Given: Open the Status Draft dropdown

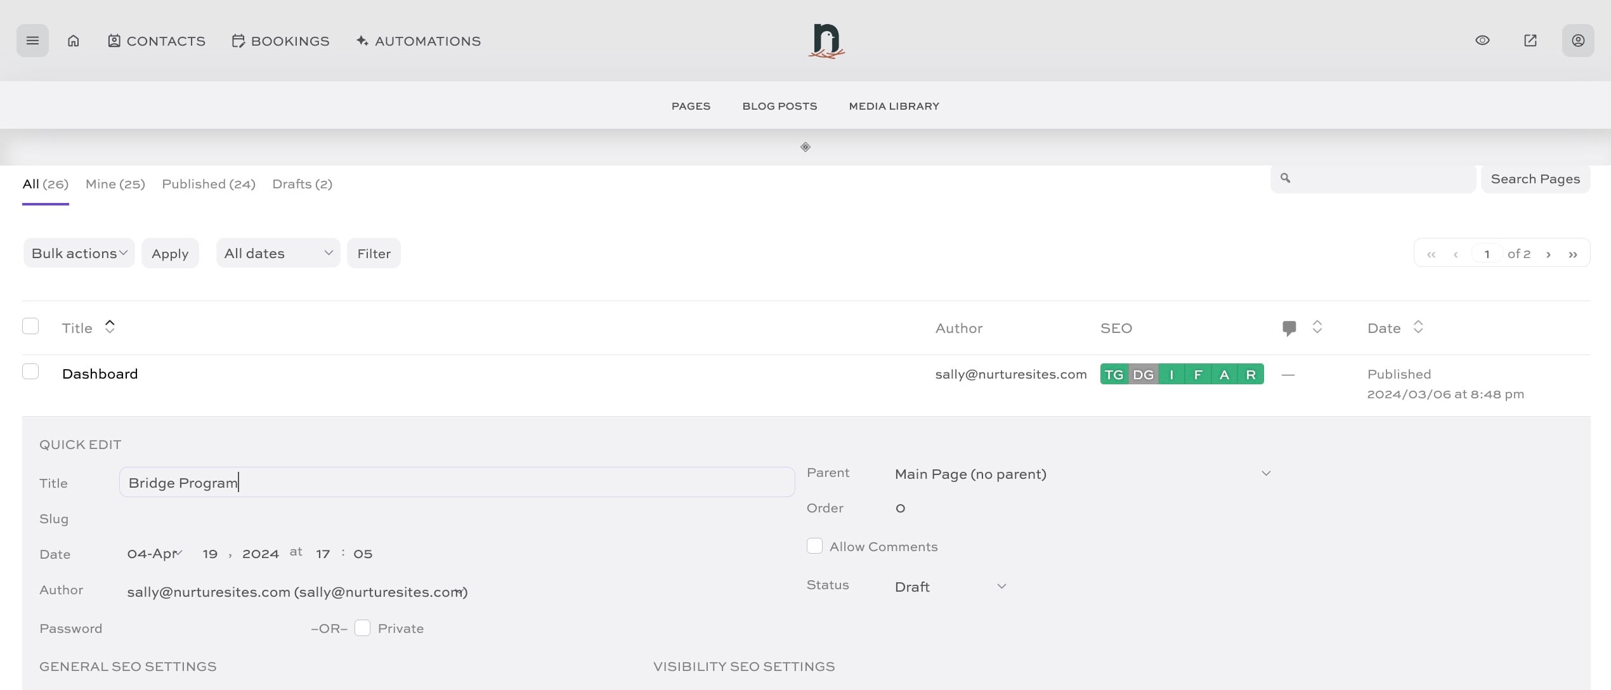Looking at the screenshot, I should tap(949, 587).
